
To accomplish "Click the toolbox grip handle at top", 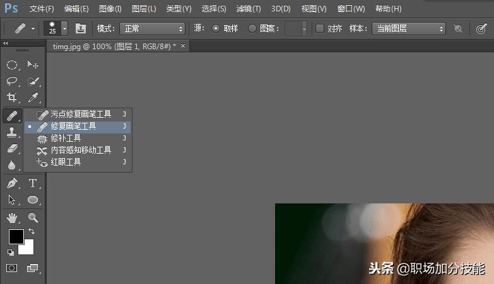I will click(22, 50).
